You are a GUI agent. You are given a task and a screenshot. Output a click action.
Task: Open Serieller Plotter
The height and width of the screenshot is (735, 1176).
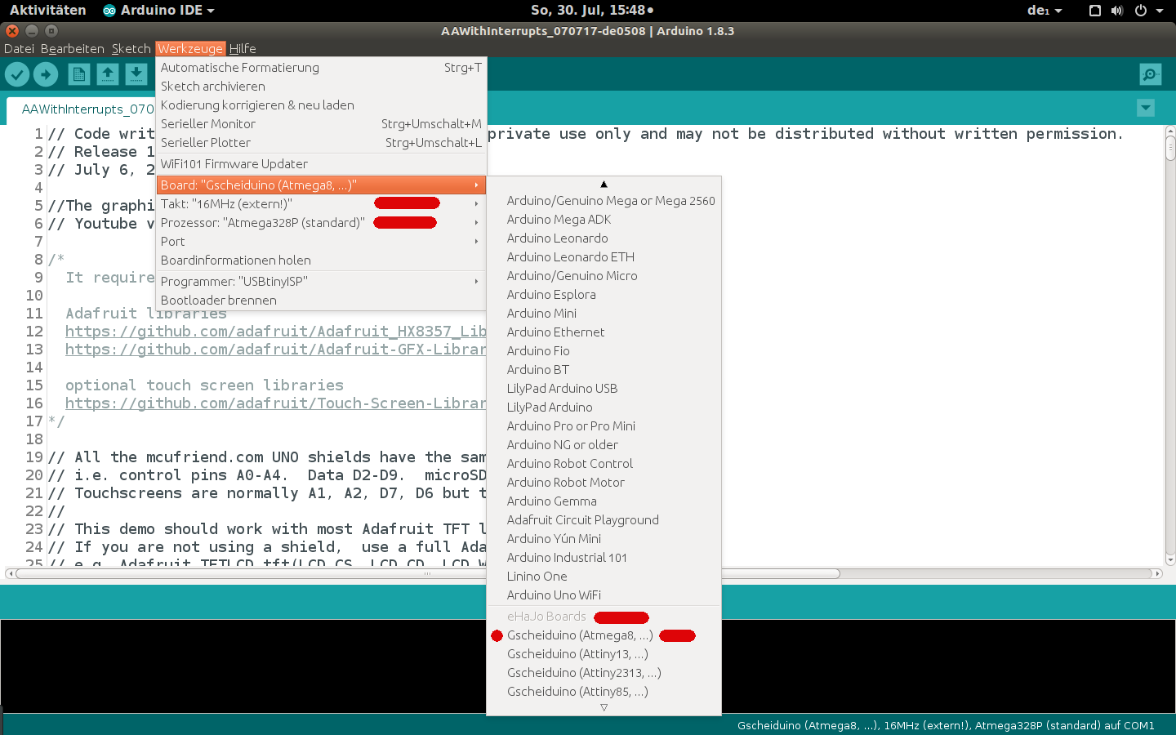[321, 143]
